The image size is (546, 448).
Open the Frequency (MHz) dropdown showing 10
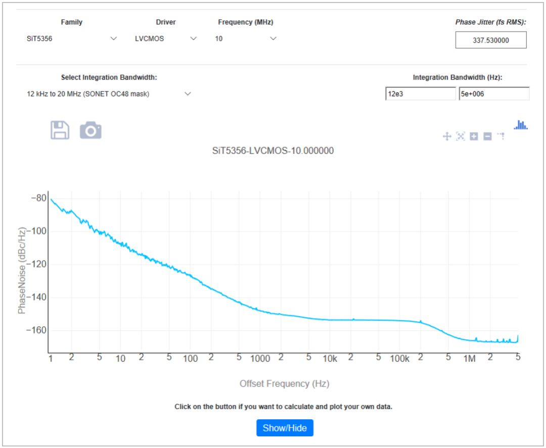(246, 38)
